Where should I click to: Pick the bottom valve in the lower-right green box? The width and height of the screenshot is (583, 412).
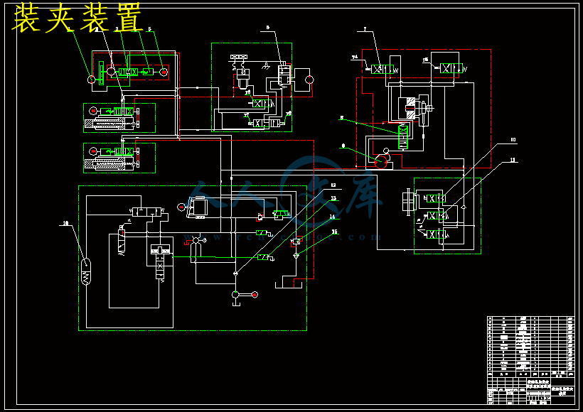[436, 235]
